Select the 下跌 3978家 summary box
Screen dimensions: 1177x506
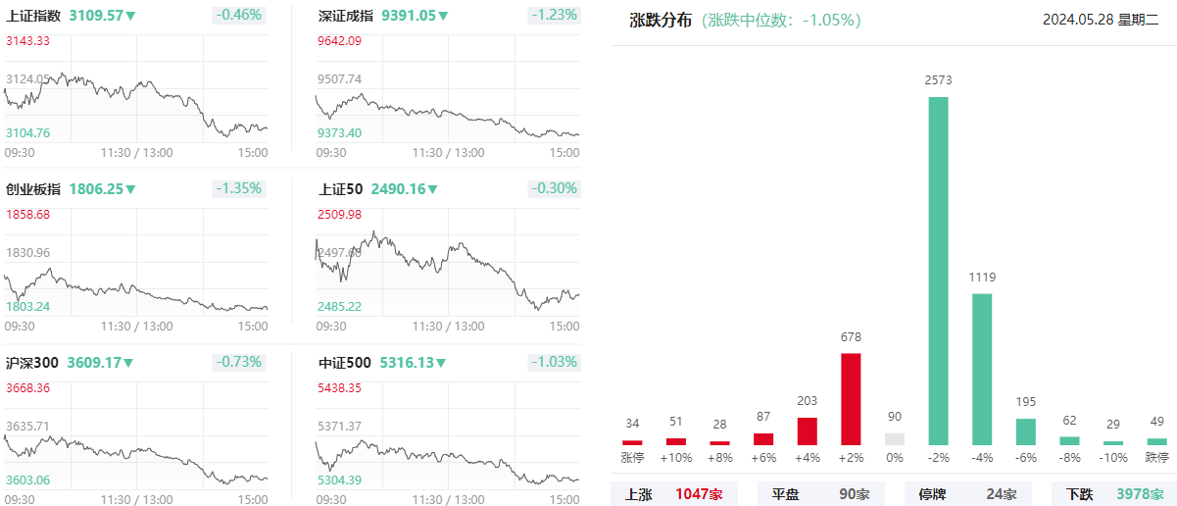(x=1114, y=493)
